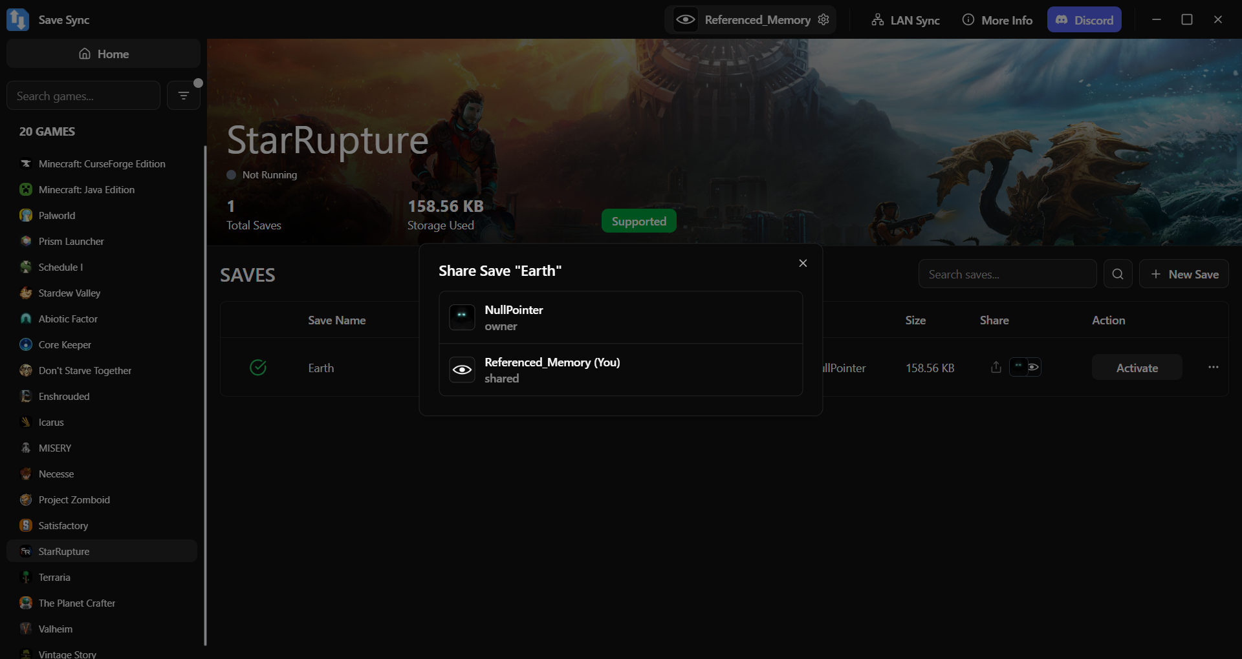The image size is (1242, 659).
Task: Click the Total Saves label
Action: tap(254, 225)
